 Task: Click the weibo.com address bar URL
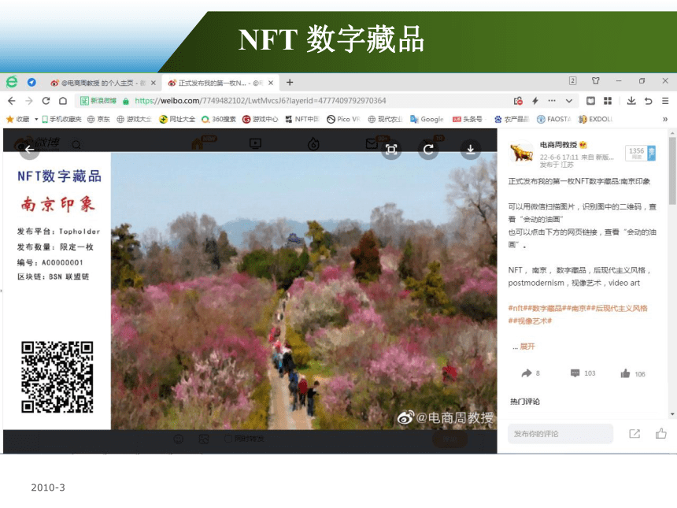[x=261, y=101]
